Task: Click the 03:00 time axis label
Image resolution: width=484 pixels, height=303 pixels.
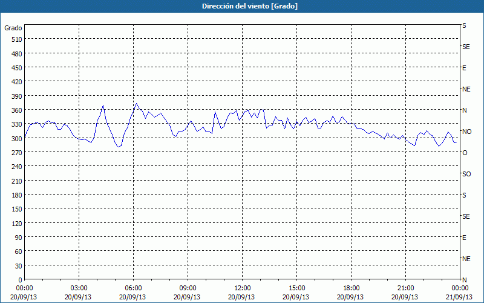Action: [79, 288]
